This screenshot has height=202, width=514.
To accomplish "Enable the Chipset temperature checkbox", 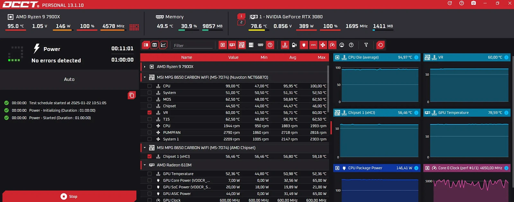I will point(149,106).
